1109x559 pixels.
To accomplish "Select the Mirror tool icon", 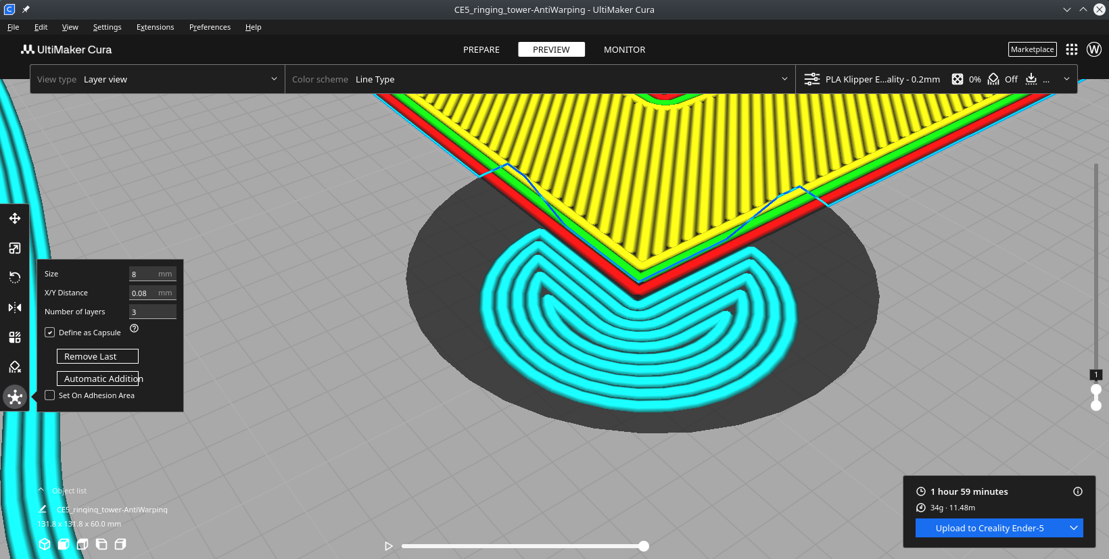I will click(15, 308).
